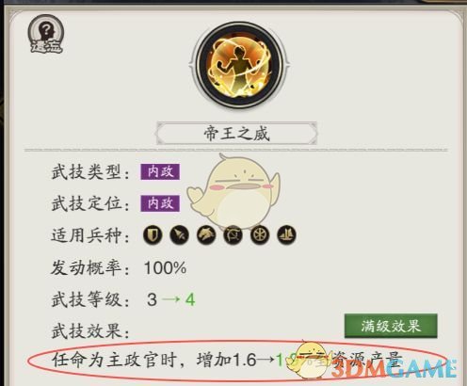
Task: Click the green arrow between levels
Action: (x=171, y=298)
